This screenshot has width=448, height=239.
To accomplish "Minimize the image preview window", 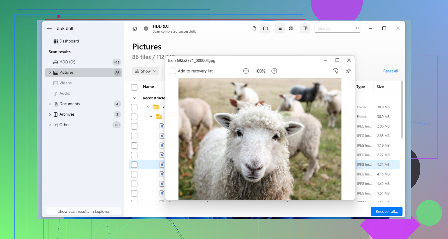I will 325,60.
